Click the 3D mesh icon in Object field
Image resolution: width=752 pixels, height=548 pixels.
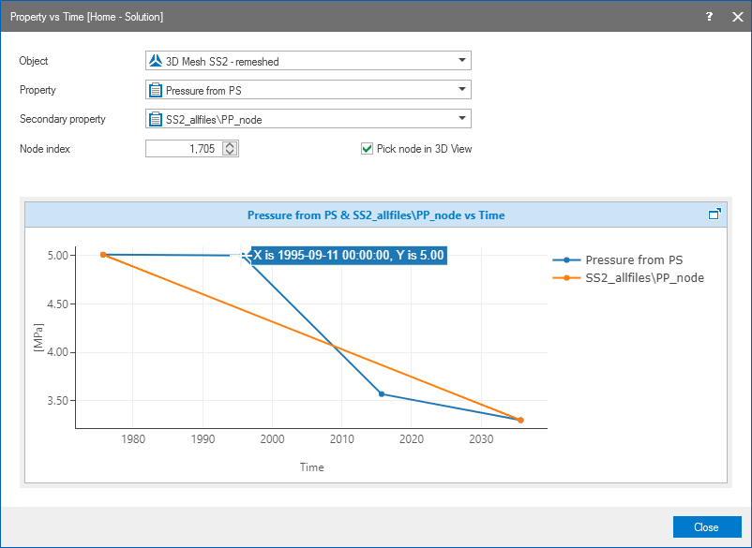tap(156, 62)
